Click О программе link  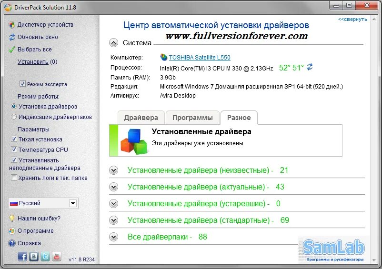pos(36,231)
